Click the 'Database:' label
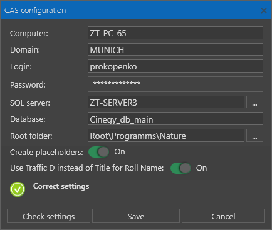The width and height of the screenshot is (272, 230). click(28, 119)
